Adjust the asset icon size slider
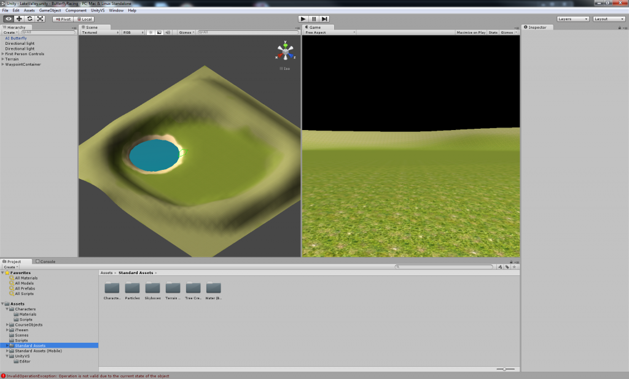 pyautogui.click(x=506, y=369)
